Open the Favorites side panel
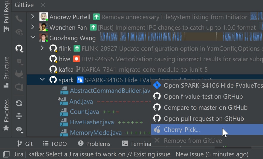 coord(6,115)
